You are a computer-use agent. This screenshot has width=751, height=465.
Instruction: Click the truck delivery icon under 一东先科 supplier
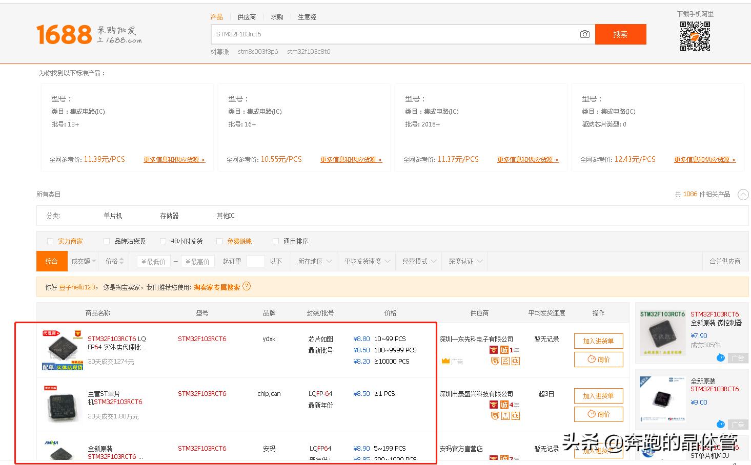pyautogui.click(x=515, y=361)
